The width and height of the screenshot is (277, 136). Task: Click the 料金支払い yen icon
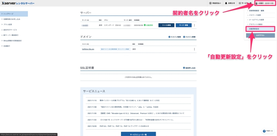(210, 3)
